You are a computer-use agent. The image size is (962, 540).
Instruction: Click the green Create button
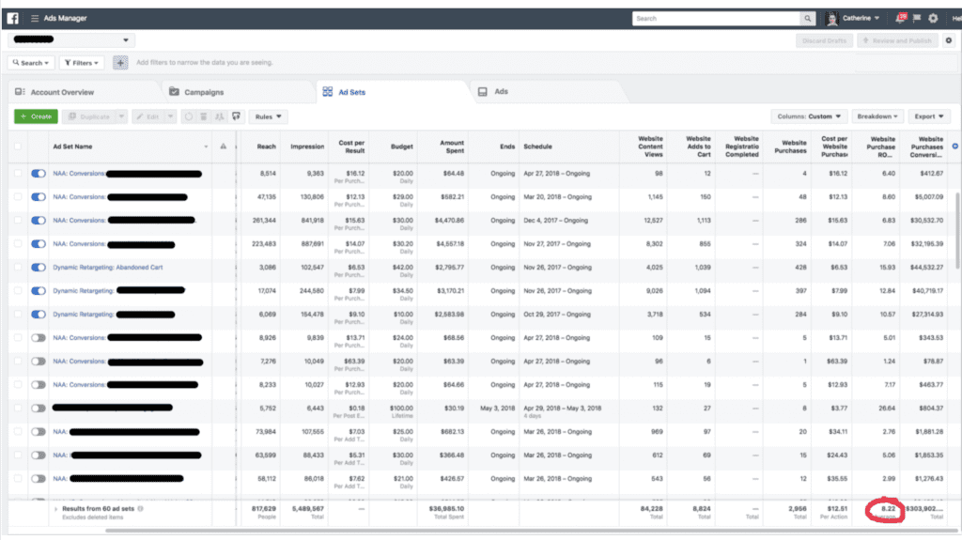pos(35,116)
